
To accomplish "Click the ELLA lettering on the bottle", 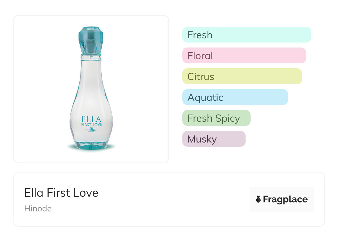I will click(x=91, y=119).
